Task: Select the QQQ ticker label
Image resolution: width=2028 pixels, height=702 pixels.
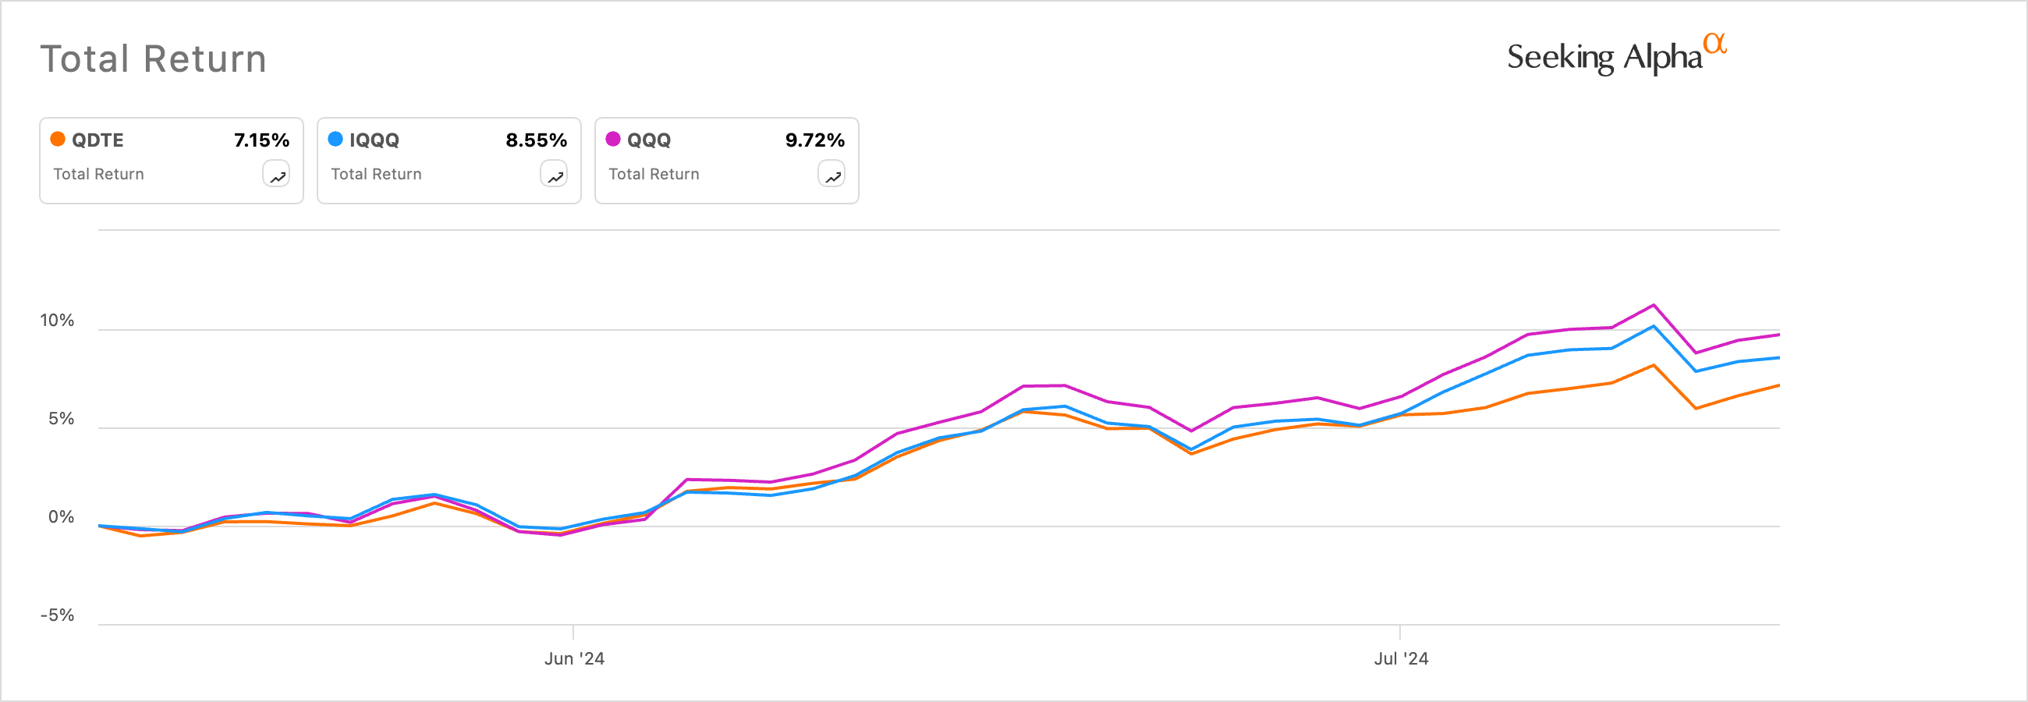Action: pos(649,140)
